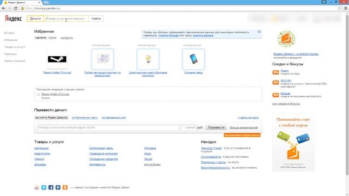349x196 pixels.
Task: Reload the page with browser refresh button
Action: (16, 8)
